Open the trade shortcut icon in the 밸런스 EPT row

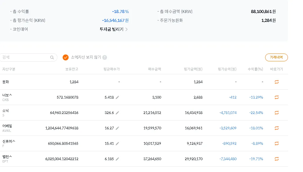pyautogui.click(x=276, y=159)
